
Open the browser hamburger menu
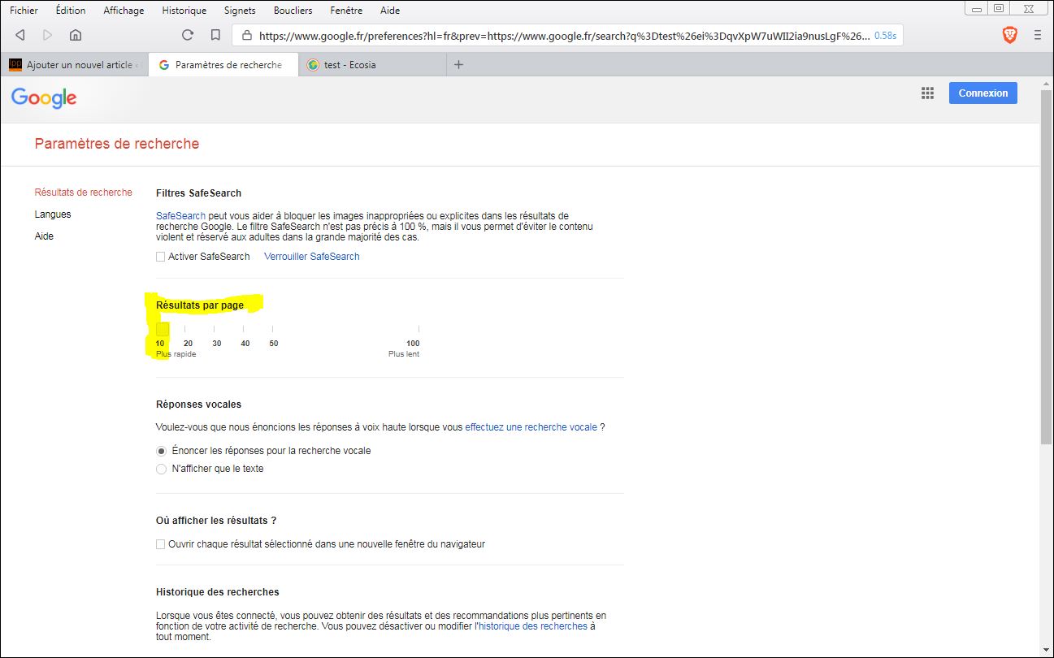click(x=1038, y=35)
